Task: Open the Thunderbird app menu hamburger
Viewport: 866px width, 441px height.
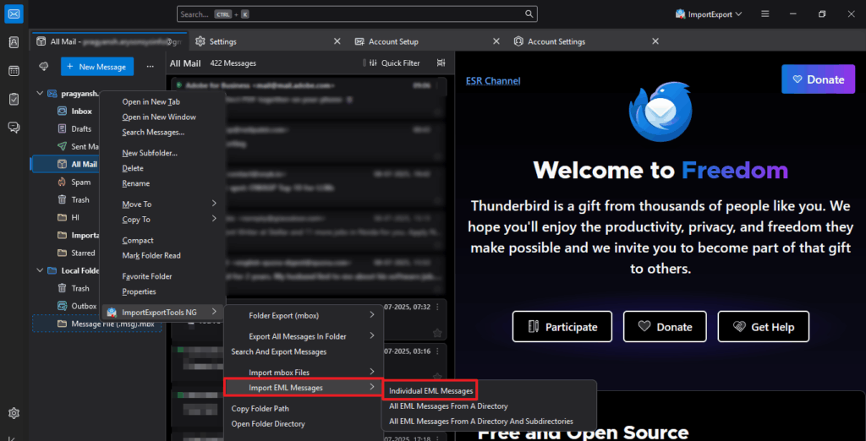Action: [765, 14]
